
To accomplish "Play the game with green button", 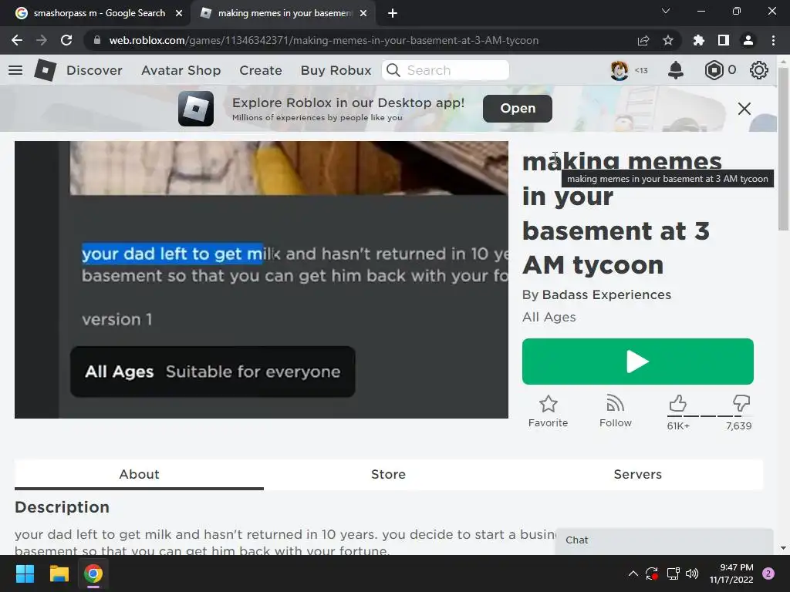I will [638, 362].
